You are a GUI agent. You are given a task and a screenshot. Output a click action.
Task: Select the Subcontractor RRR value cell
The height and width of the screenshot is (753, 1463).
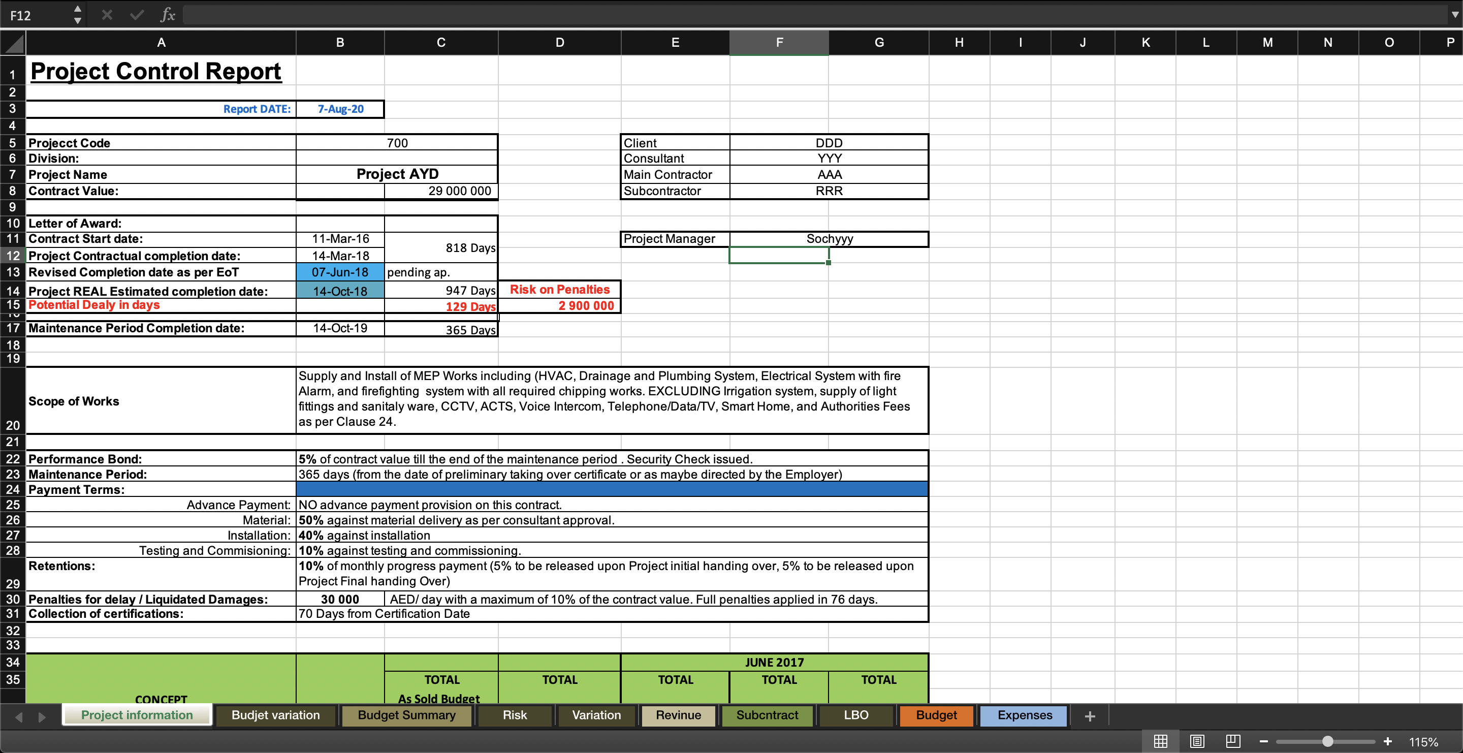click(x=829, y=191)
